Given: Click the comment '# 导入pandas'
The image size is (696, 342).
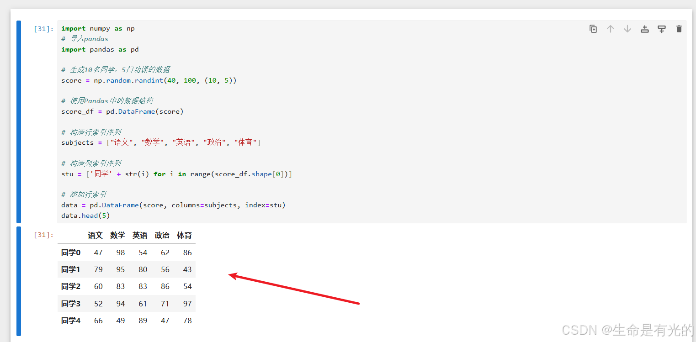Looking at the screenshot, I should [85, 39].
